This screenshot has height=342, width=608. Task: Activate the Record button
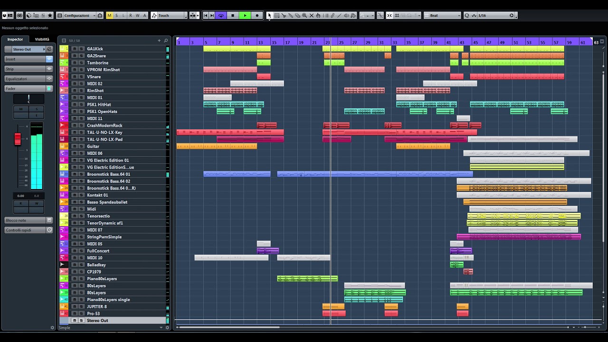click(x=257, y=16)
